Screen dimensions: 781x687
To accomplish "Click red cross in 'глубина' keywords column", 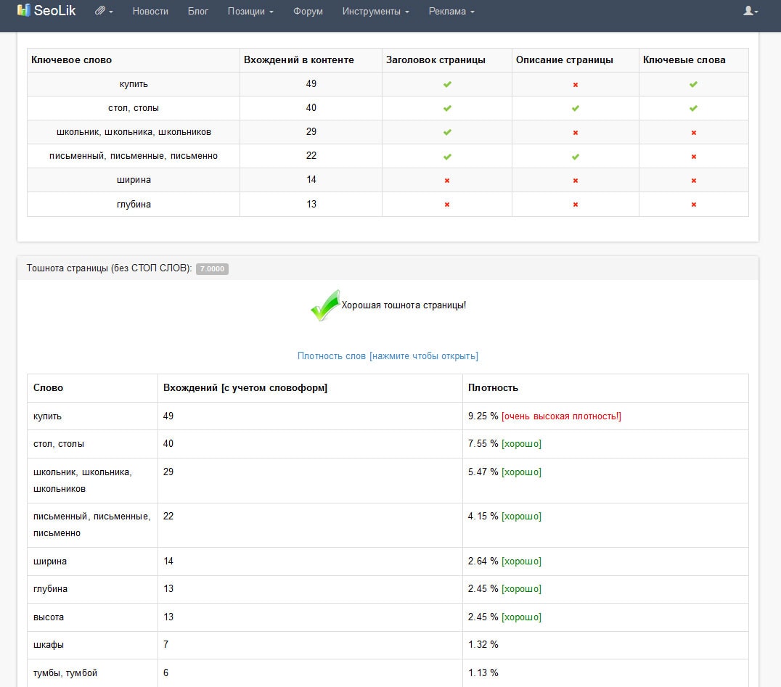I will pos(693,205).
